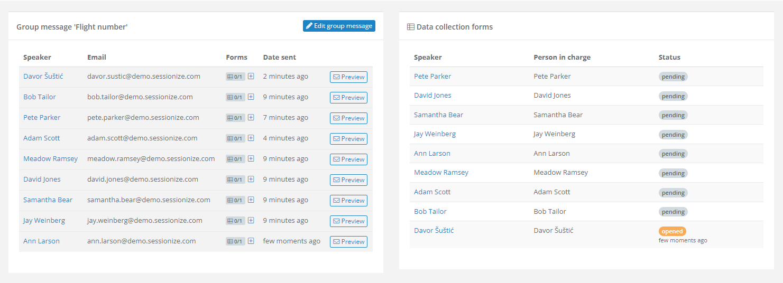The height and width of the screenshot is (283, 783).
Task: Open Bob Tailor's speaker link in group message
Action: (40, 97)
